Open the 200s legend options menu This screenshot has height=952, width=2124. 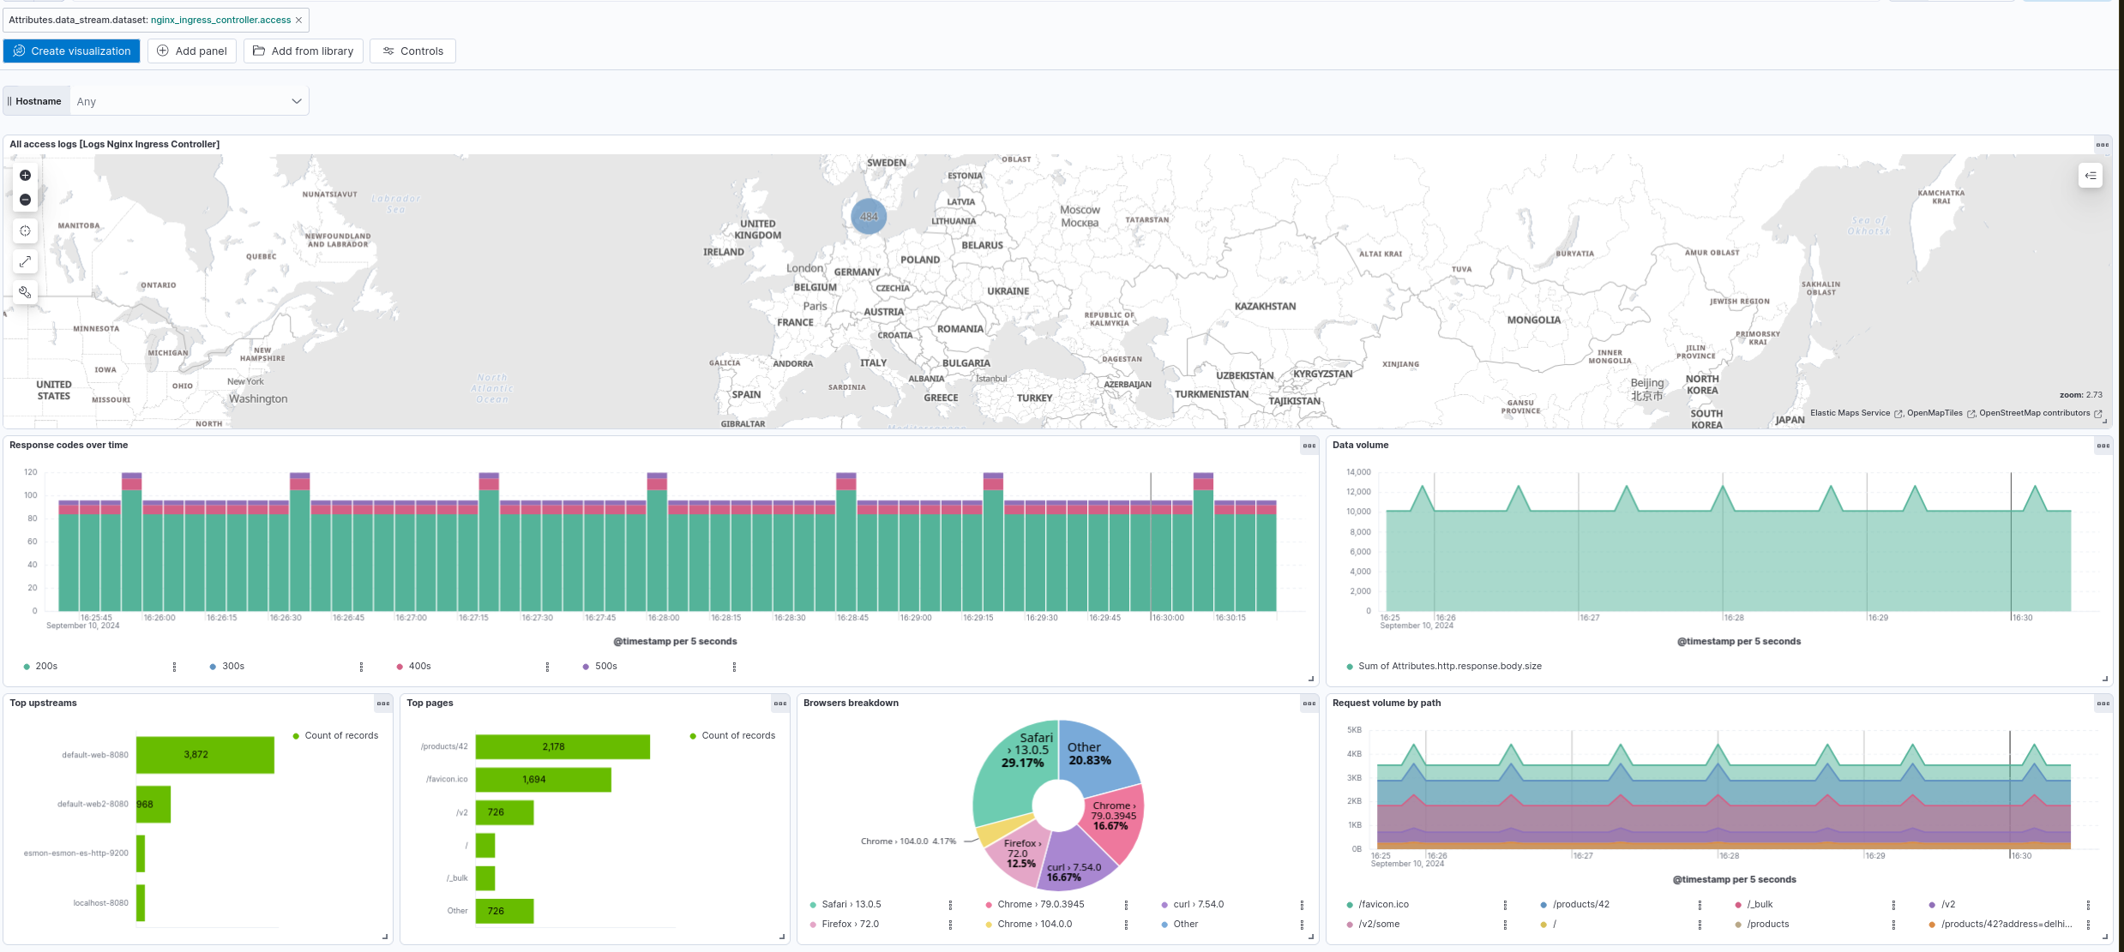[174, 667]
